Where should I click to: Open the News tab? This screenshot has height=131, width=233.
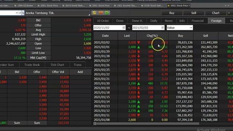[169, 21]
